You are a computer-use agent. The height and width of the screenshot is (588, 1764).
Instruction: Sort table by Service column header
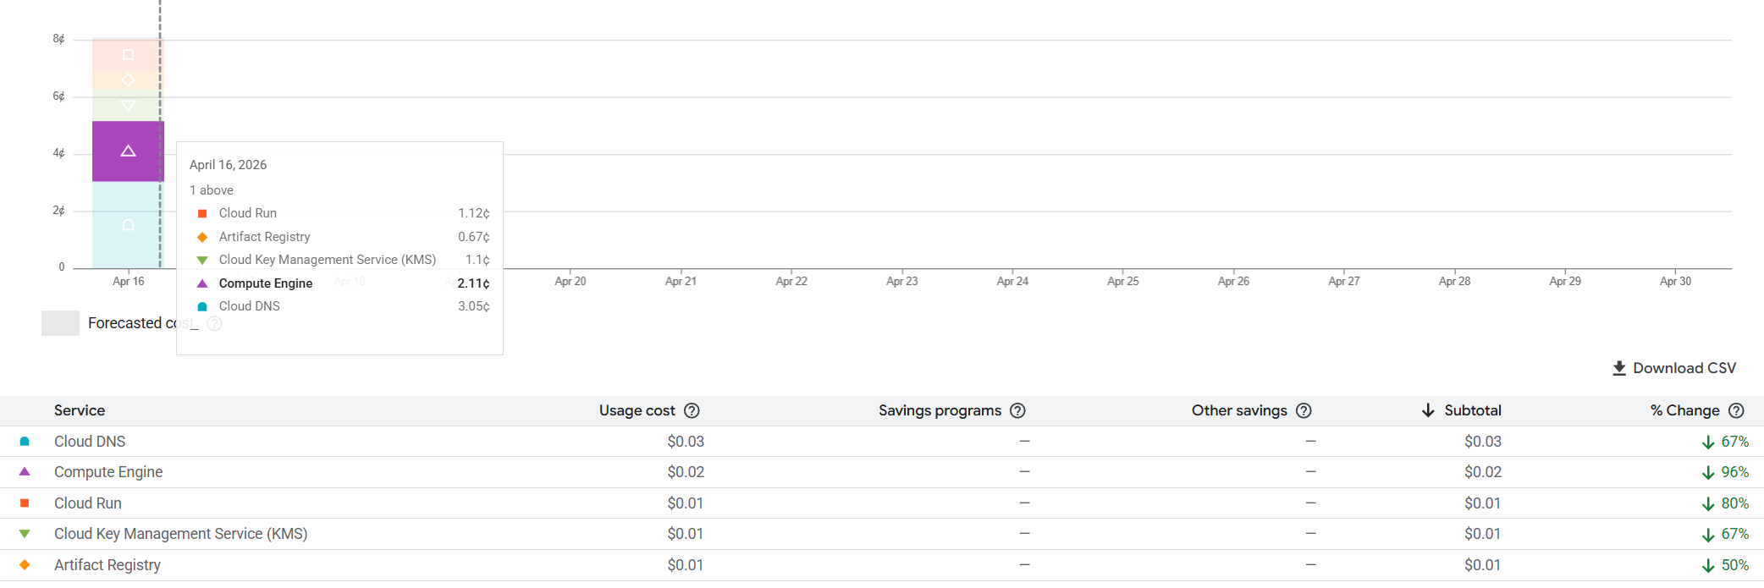pyautogui.click(x=80, y=410)
